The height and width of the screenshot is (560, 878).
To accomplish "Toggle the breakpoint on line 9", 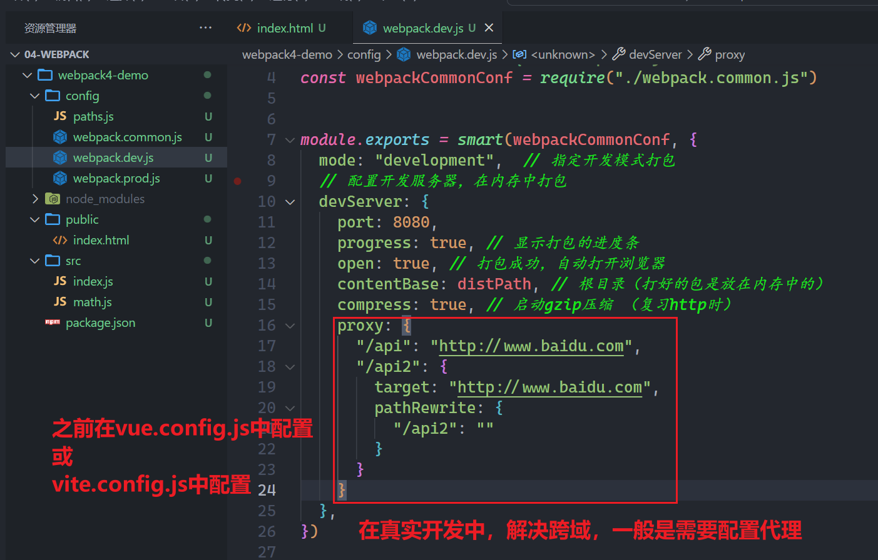I will click(238, 181).
